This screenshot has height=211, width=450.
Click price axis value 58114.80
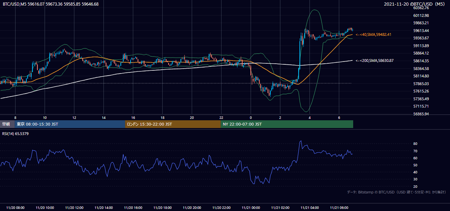pos(421,76)
